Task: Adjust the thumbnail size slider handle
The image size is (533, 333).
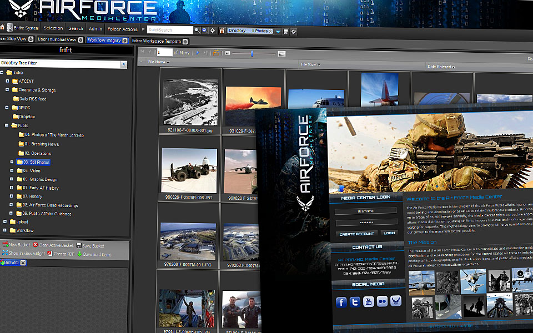Action: 252,54
